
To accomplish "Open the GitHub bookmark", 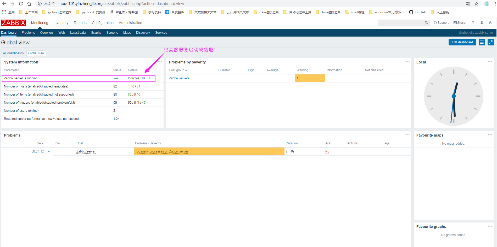I will tap(417, 12).
